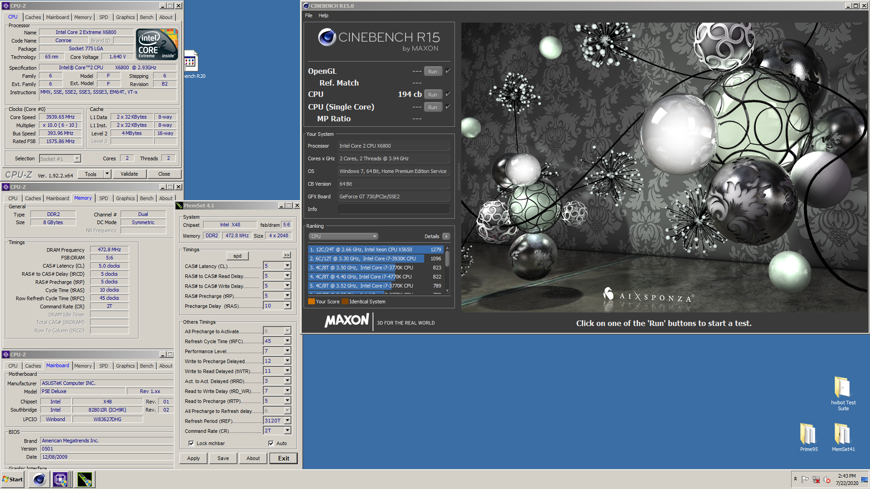Open the Windows Start button
This screenshot has width=870, height=489.
point(13,479)
